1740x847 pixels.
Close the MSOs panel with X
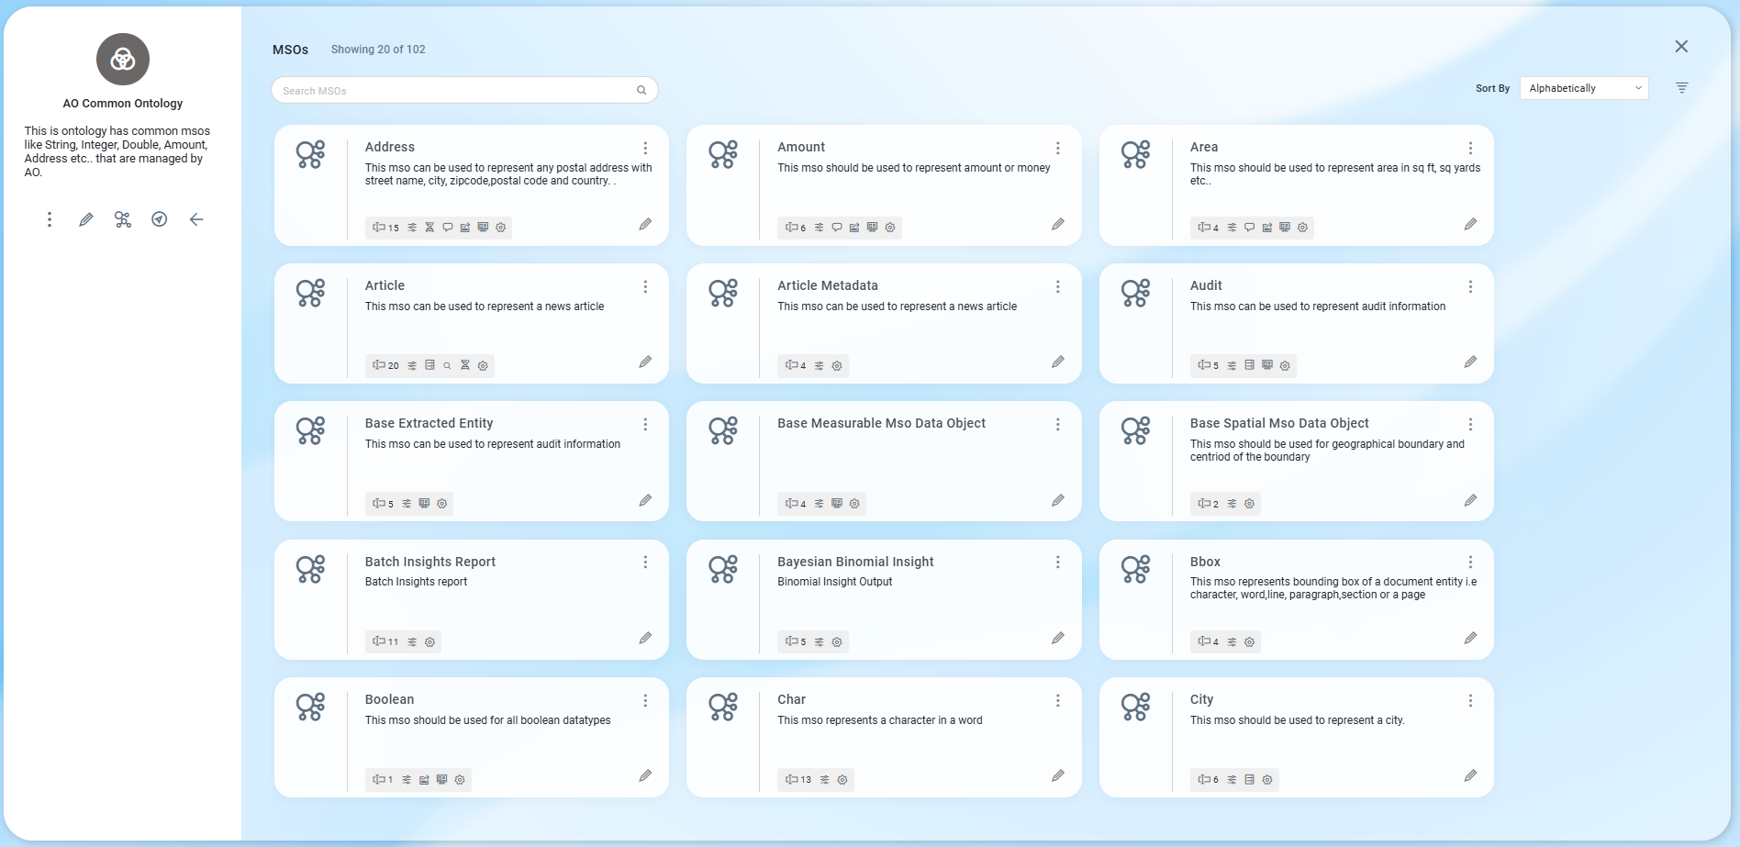pyautogui.click(x=1681, y=47)
